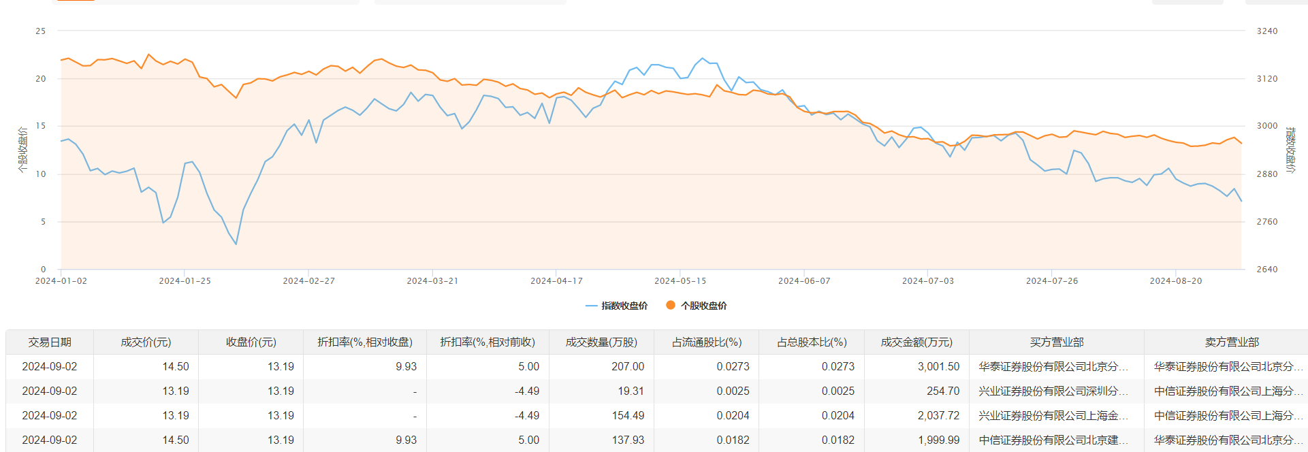Click the 2024-05-15 date on the x-axis

click(680, 281)
